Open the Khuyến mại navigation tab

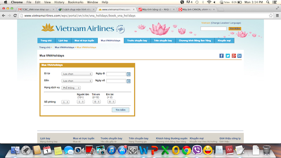click(x=225, y=41)
